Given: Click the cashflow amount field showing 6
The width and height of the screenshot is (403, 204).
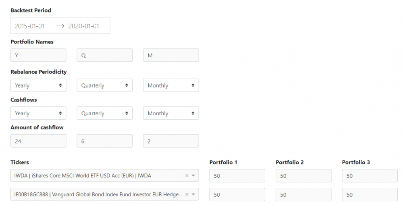Looking at the screenshot, I should (x=104, y=141).
